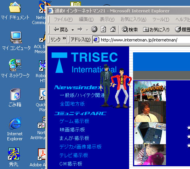The width and height of the screenshot is (190, 169).
Task: Click the laptop photo thumbnail
Action: tap(150, 133)
